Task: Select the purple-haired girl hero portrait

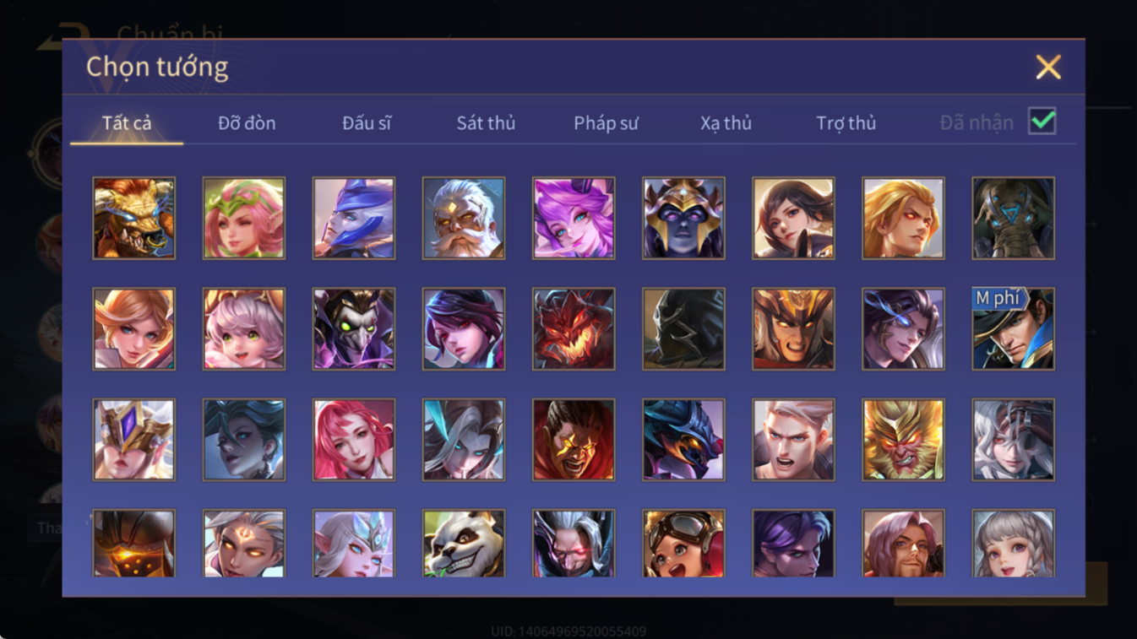Action: click(574, 218)
